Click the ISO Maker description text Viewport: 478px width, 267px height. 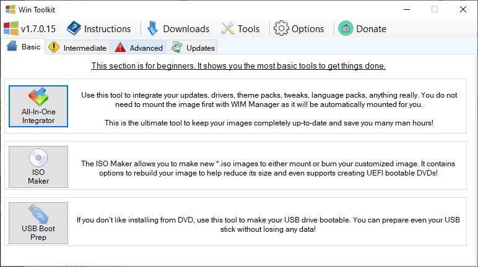[268, 168]
